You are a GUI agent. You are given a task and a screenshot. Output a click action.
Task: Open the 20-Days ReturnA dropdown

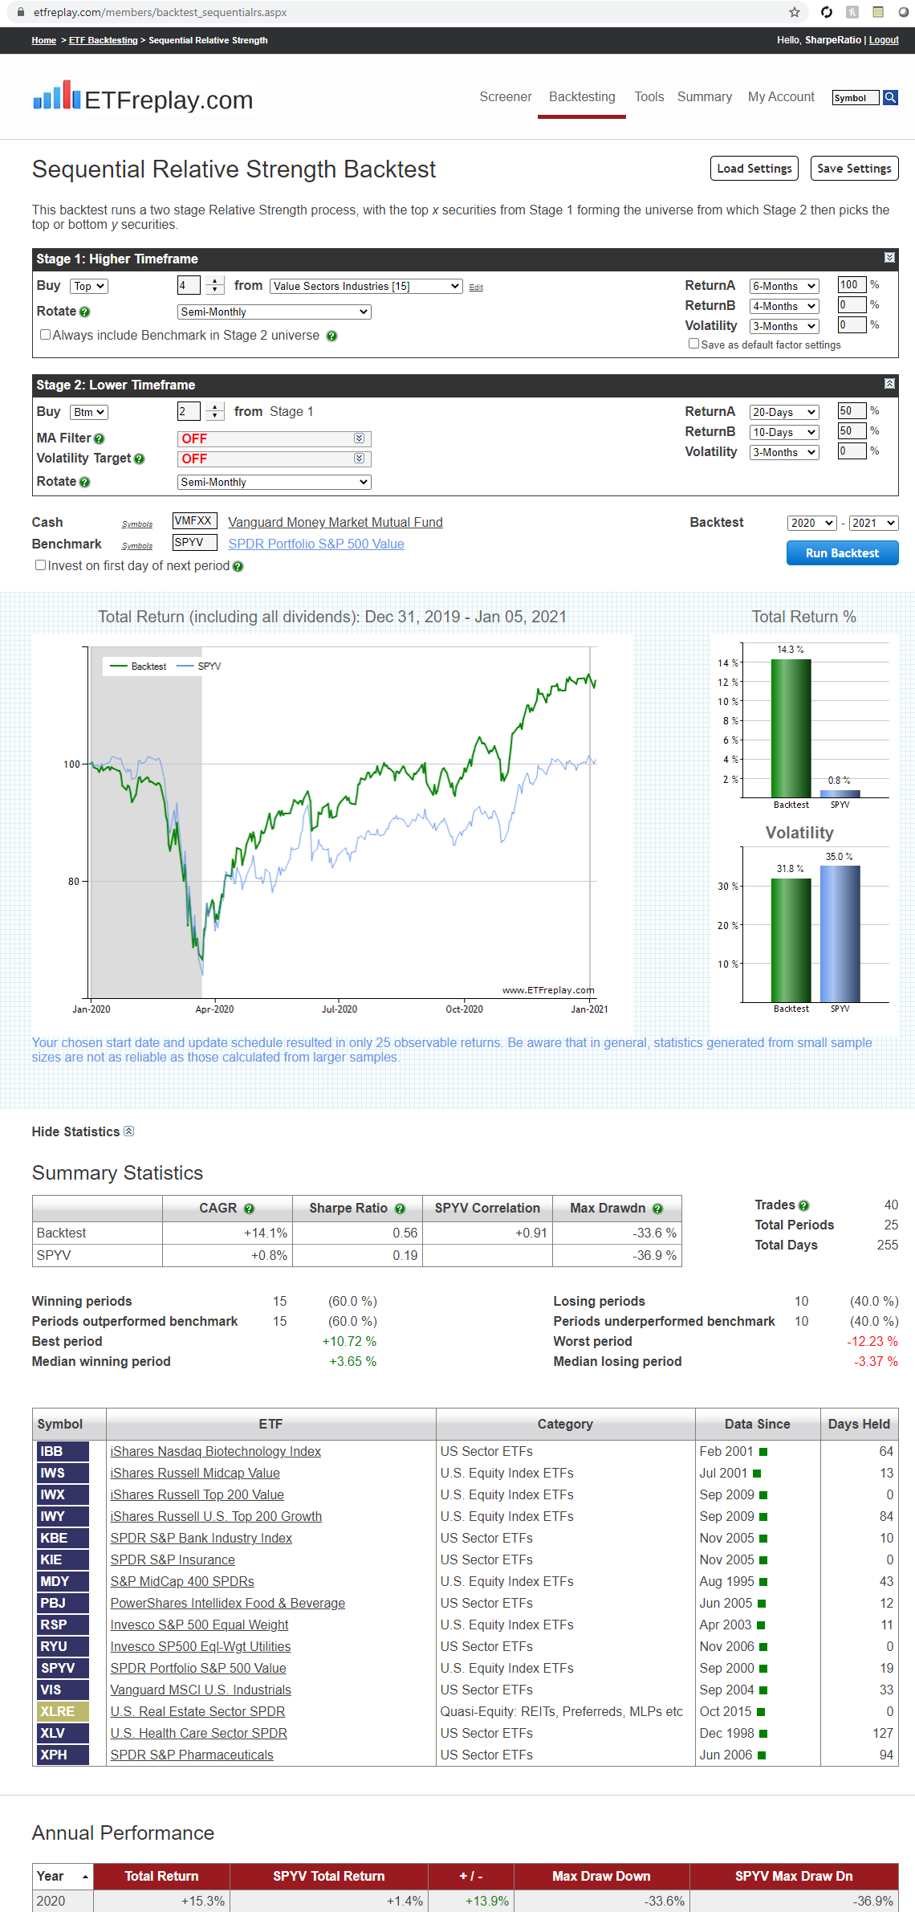point(784,413)
